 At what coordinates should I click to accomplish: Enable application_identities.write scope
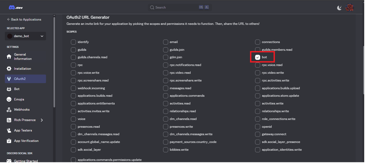(258, 150)
